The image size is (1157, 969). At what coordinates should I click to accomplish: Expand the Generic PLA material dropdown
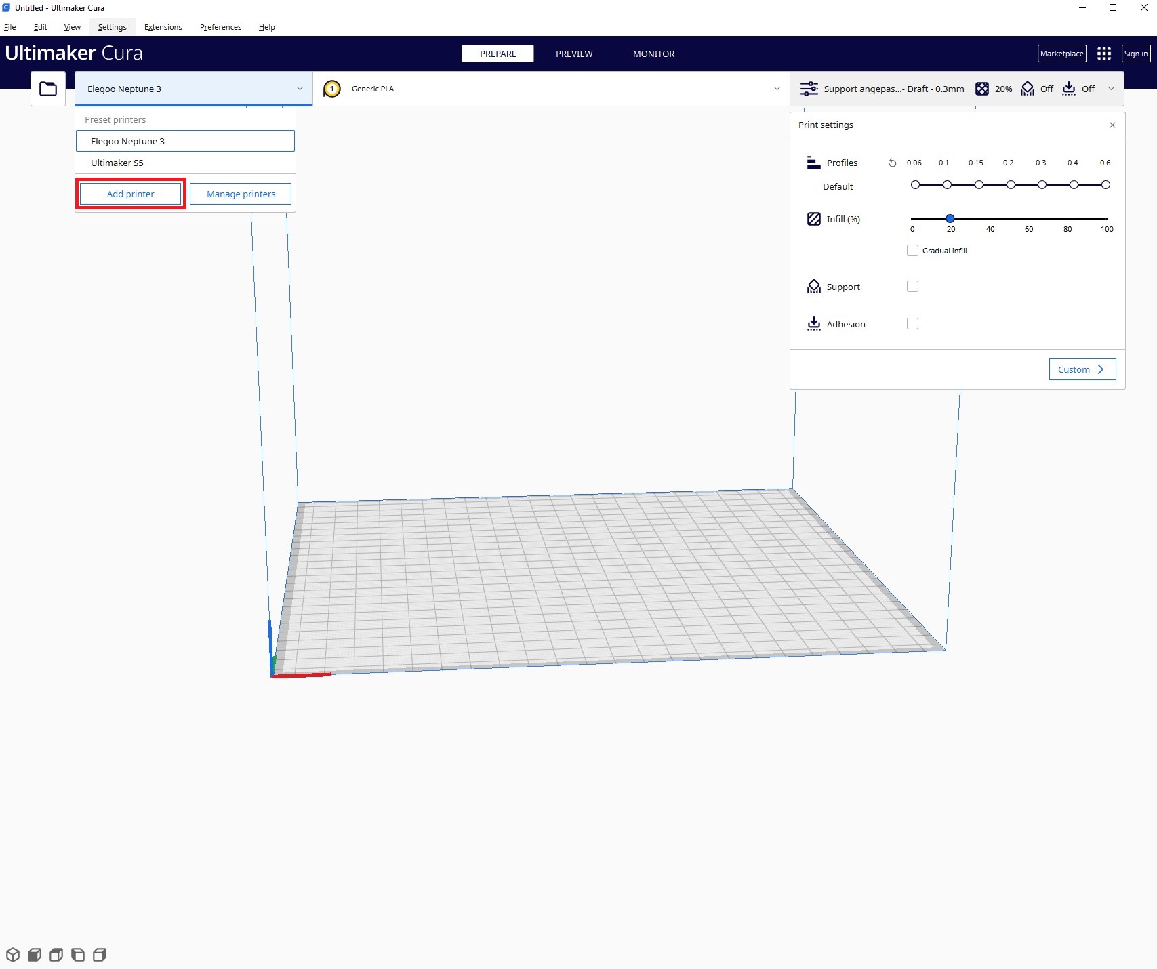(777, 89)
